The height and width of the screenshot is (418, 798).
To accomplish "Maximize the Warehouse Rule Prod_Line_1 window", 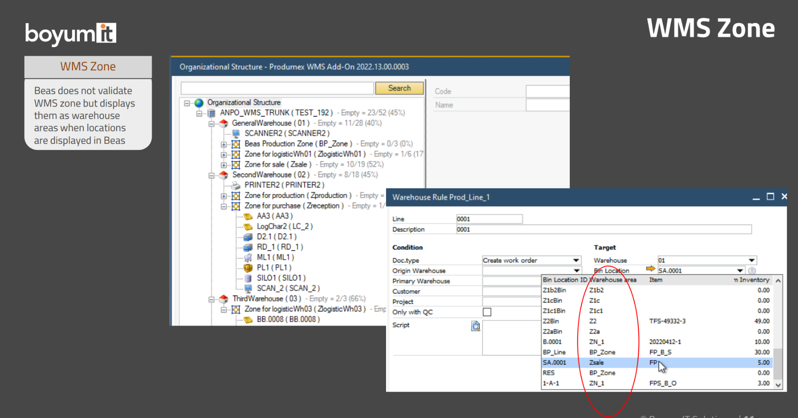I will click(x=770, y=197).
